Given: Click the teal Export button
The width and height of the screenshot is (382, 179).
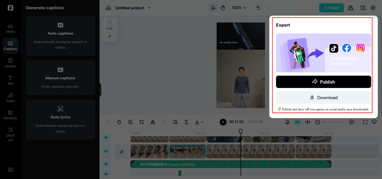Looking at the screenshot, I should coord(331,8).
